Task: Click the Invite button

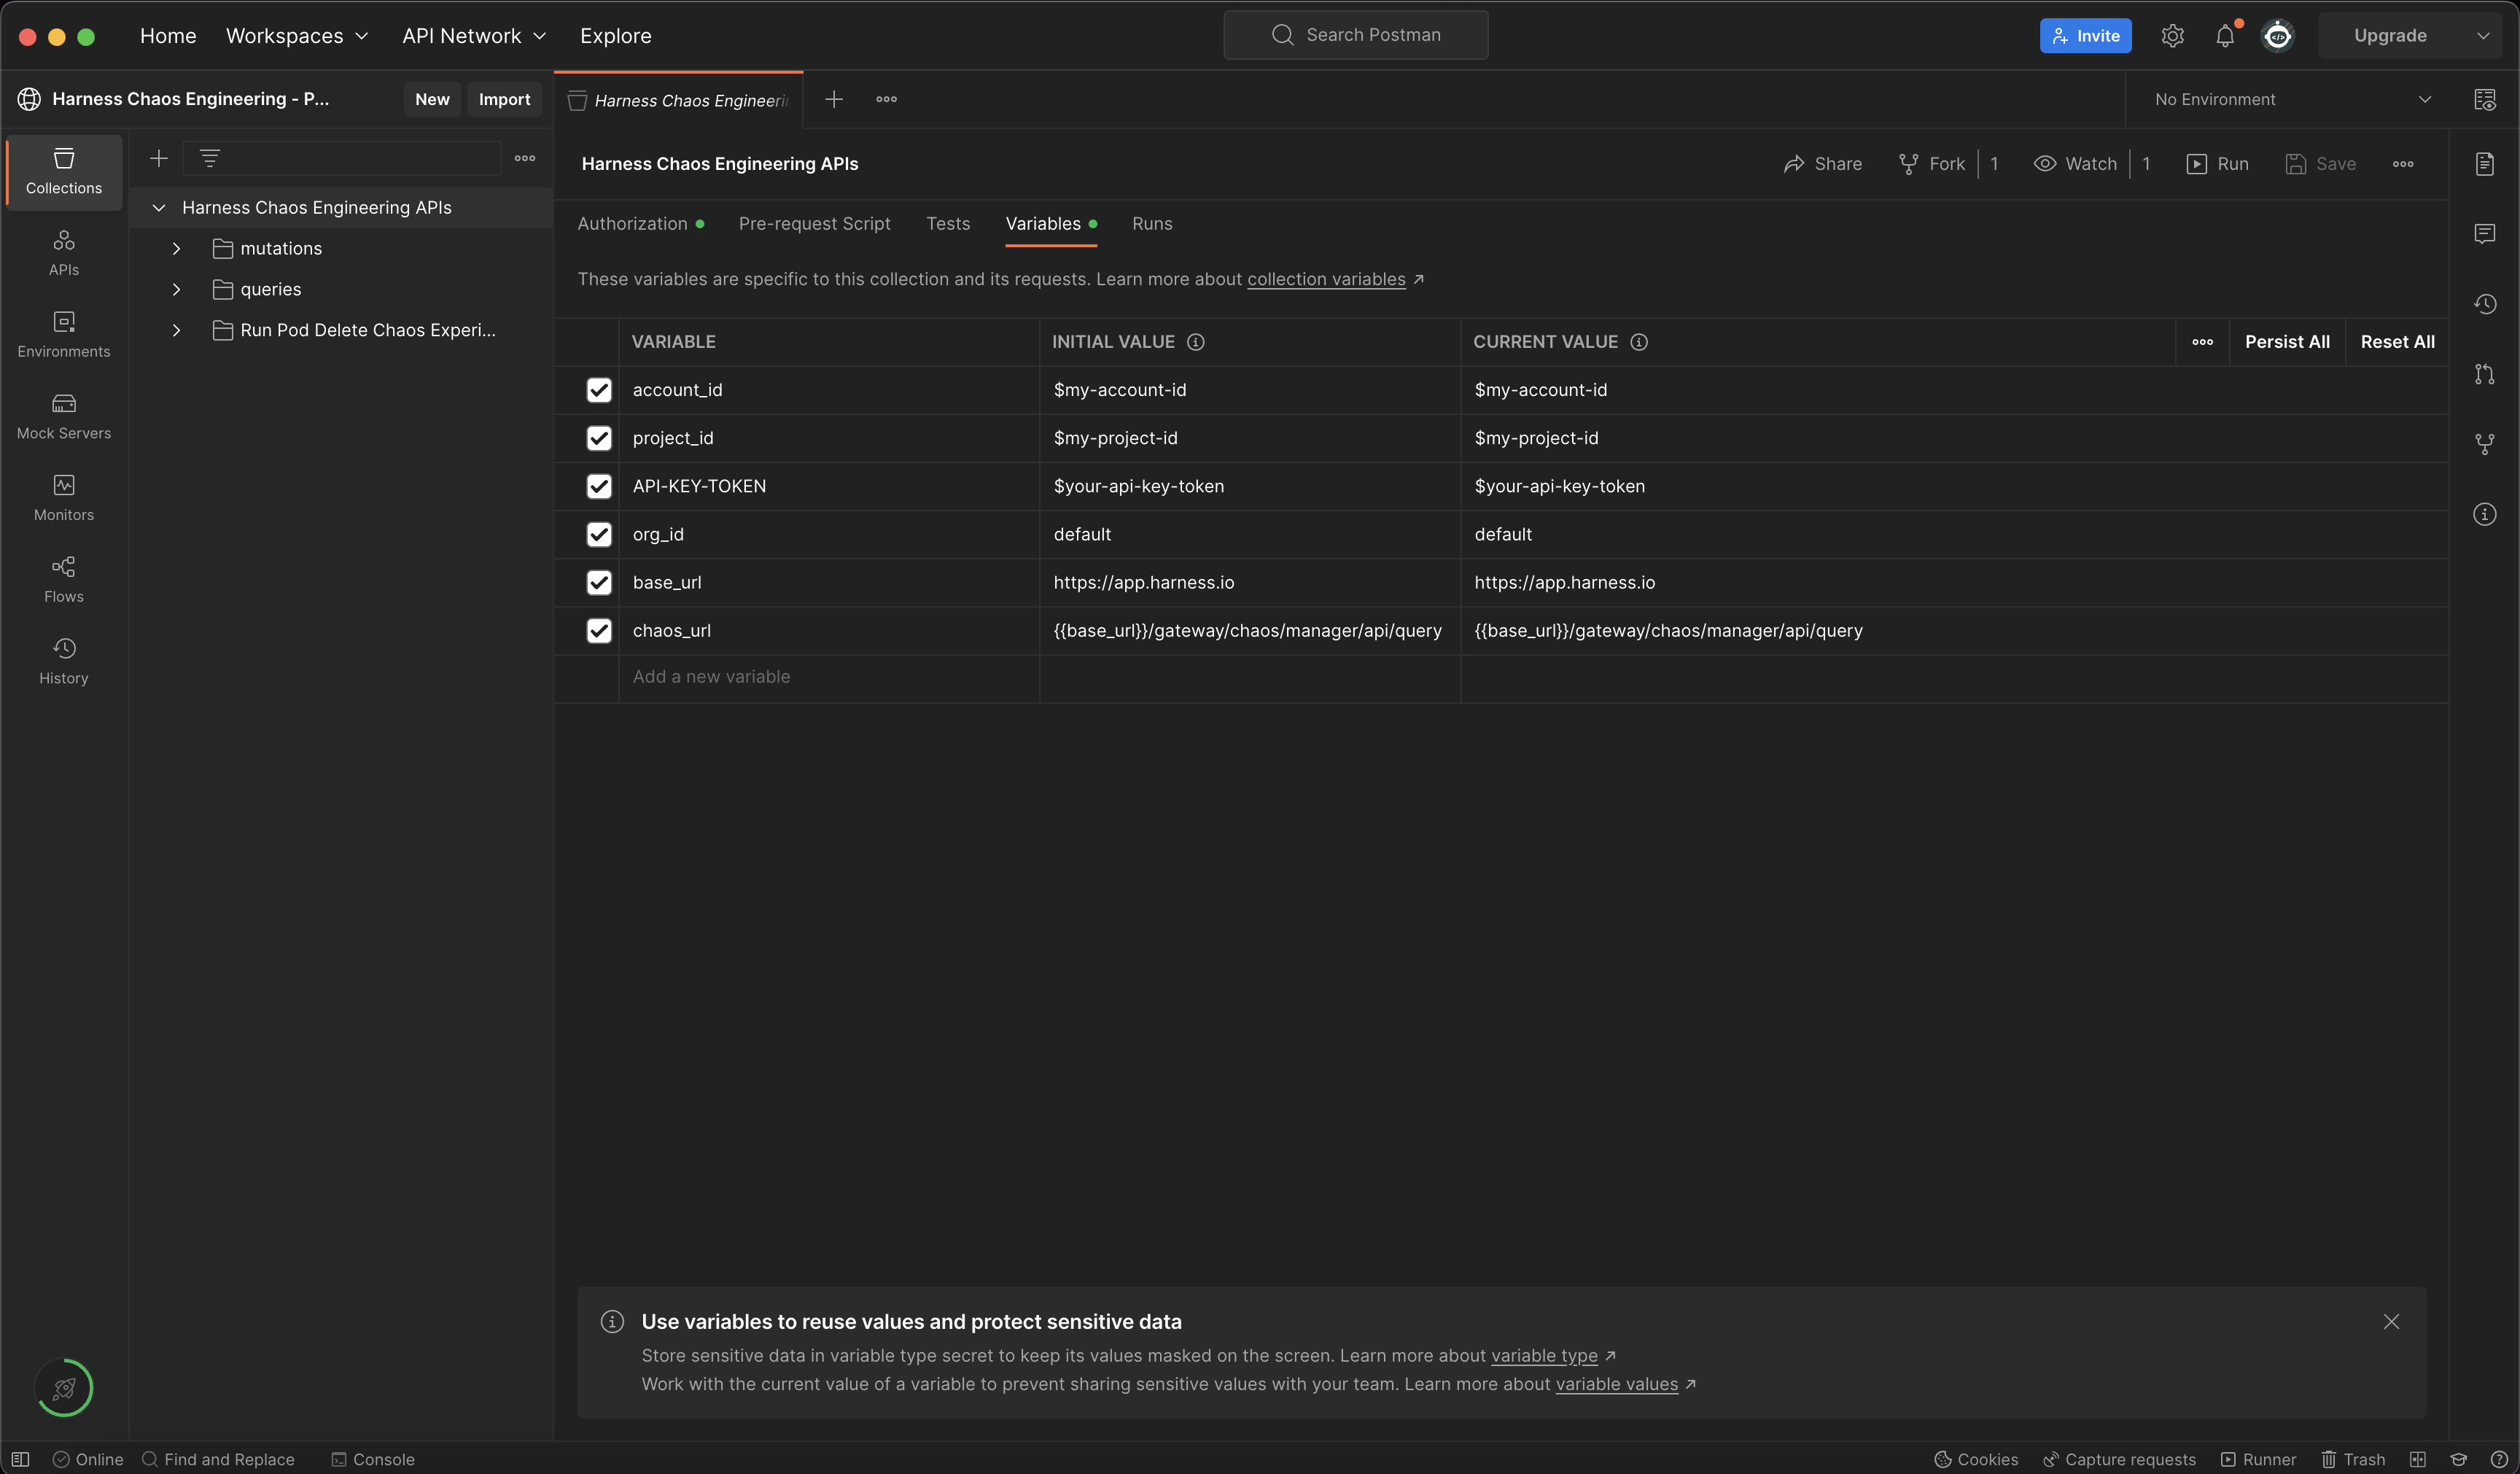Action: pyautogui.click(x=2085, y=36)
